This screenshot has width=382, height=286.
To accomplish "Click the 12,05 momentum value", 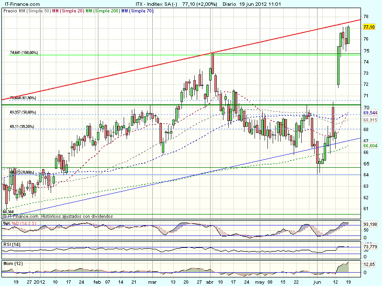I will click(369, 265).
